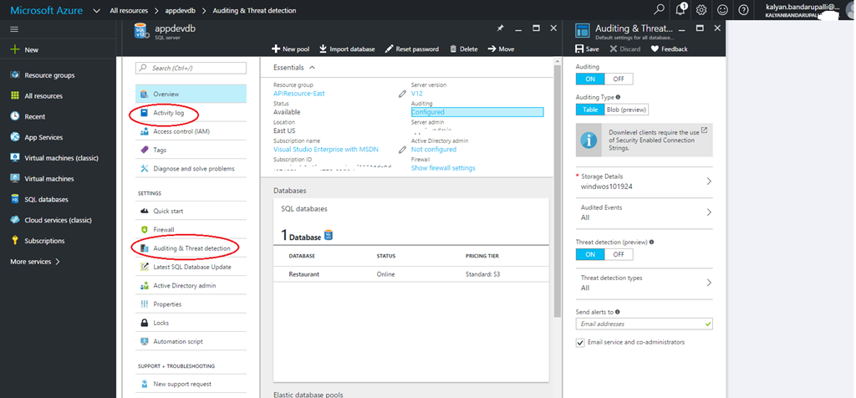The image size is (856, 398).
Task: Open Activity log menu item
Action: point(191,113)
